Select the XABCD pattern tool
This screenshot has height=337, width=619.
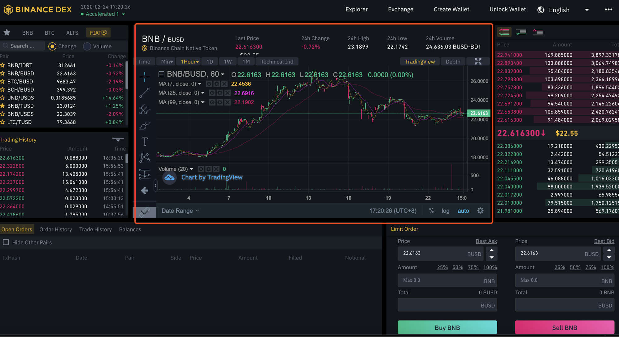pos(144,158)
